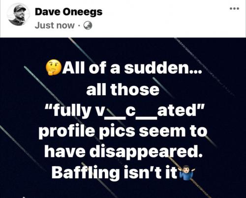Click the shrugging man emoji

click(x=187, y=172)
